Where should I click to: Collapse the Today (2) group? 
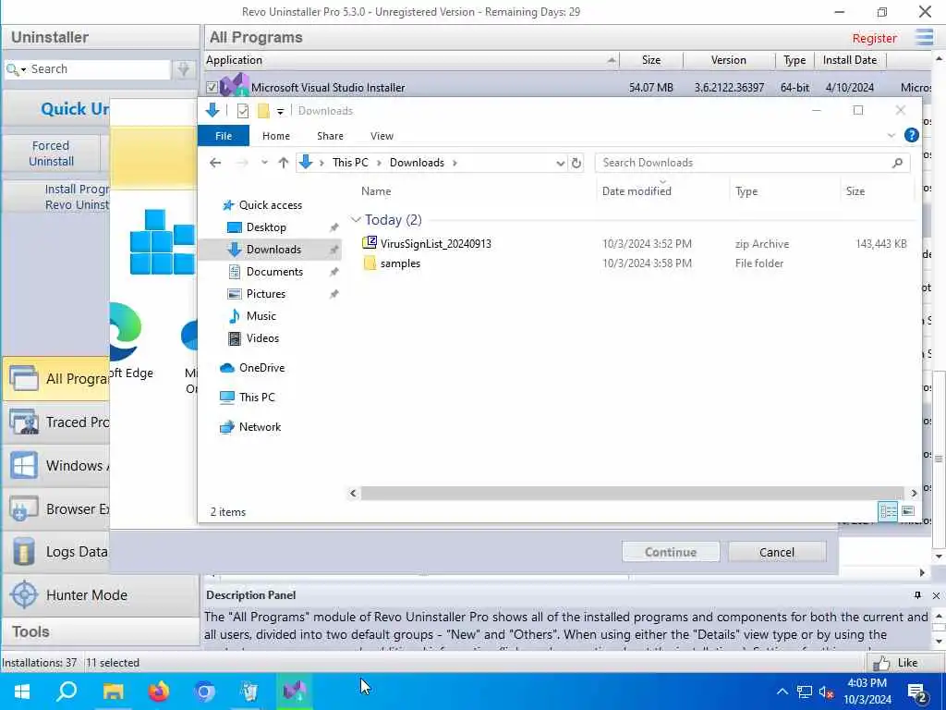pos(356,220)
